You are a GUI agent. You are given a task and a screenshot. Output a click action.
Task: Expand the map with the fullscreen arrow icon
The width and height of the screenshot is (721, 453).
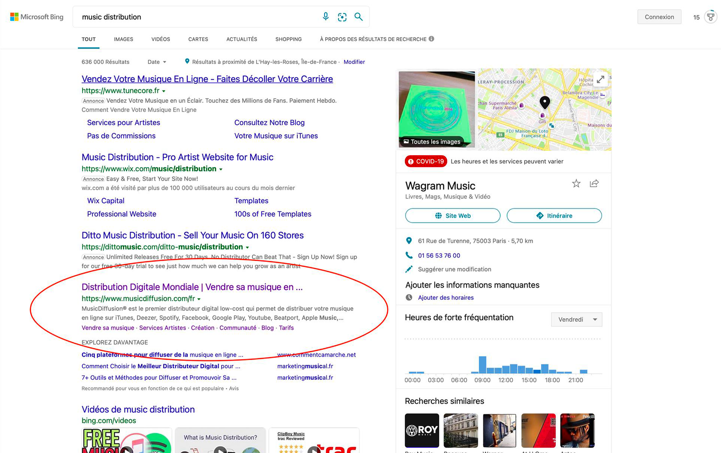pos(601,80)
